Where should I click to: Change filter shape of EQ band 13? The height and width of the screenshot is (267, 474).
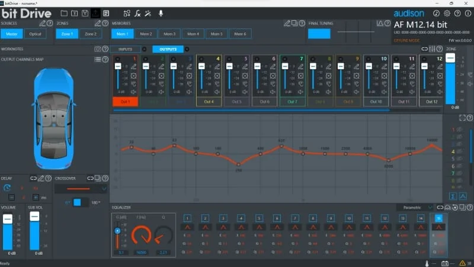[x=403, y=227]
